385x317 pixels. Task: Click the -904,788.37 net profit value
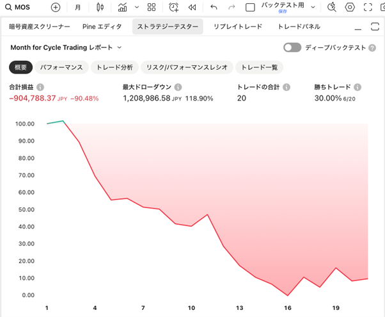tap(33, 98)
